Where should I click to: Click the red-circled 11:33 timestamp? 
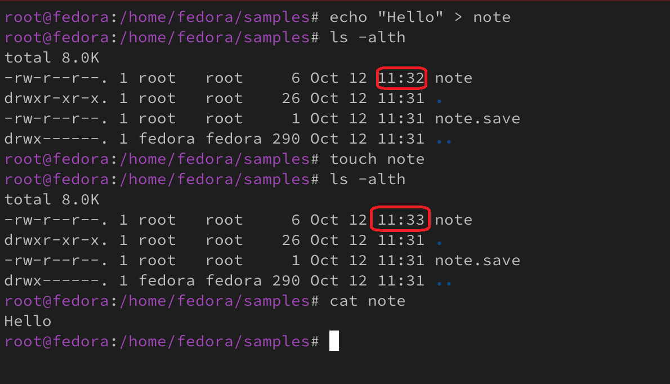click(x=401, y=220)
